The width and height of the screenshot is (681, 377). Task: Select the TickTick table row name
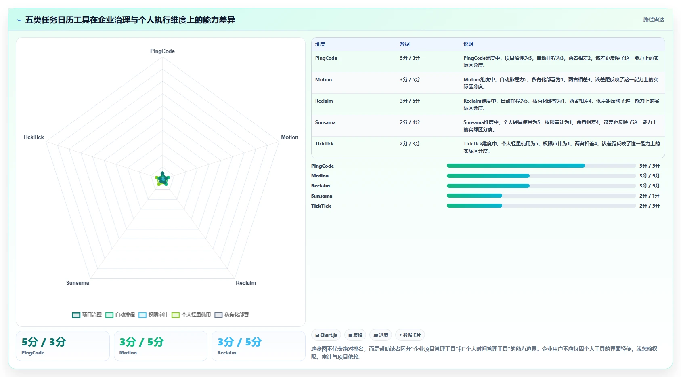325,144
